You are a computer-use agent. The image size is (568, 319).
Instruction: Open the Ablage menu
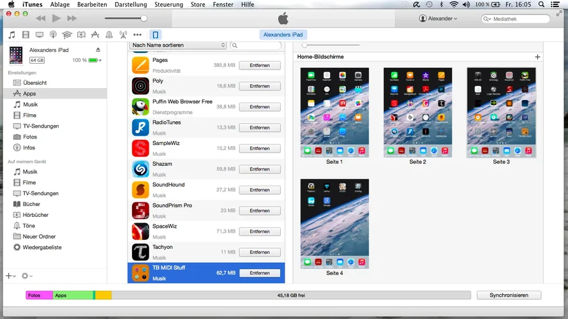pos(60,4)
